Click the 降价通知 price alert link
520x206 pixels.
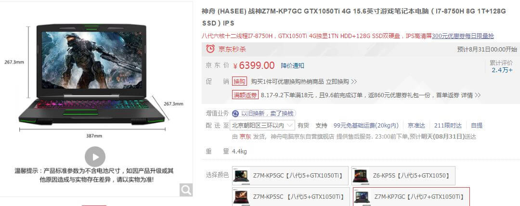click(293, 65)
